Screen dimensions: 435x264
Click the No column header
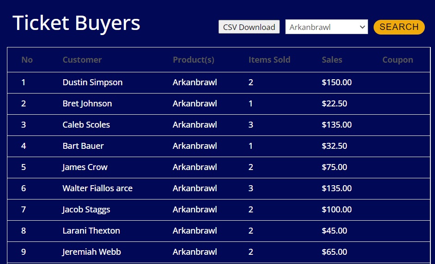tap(27, 60)
